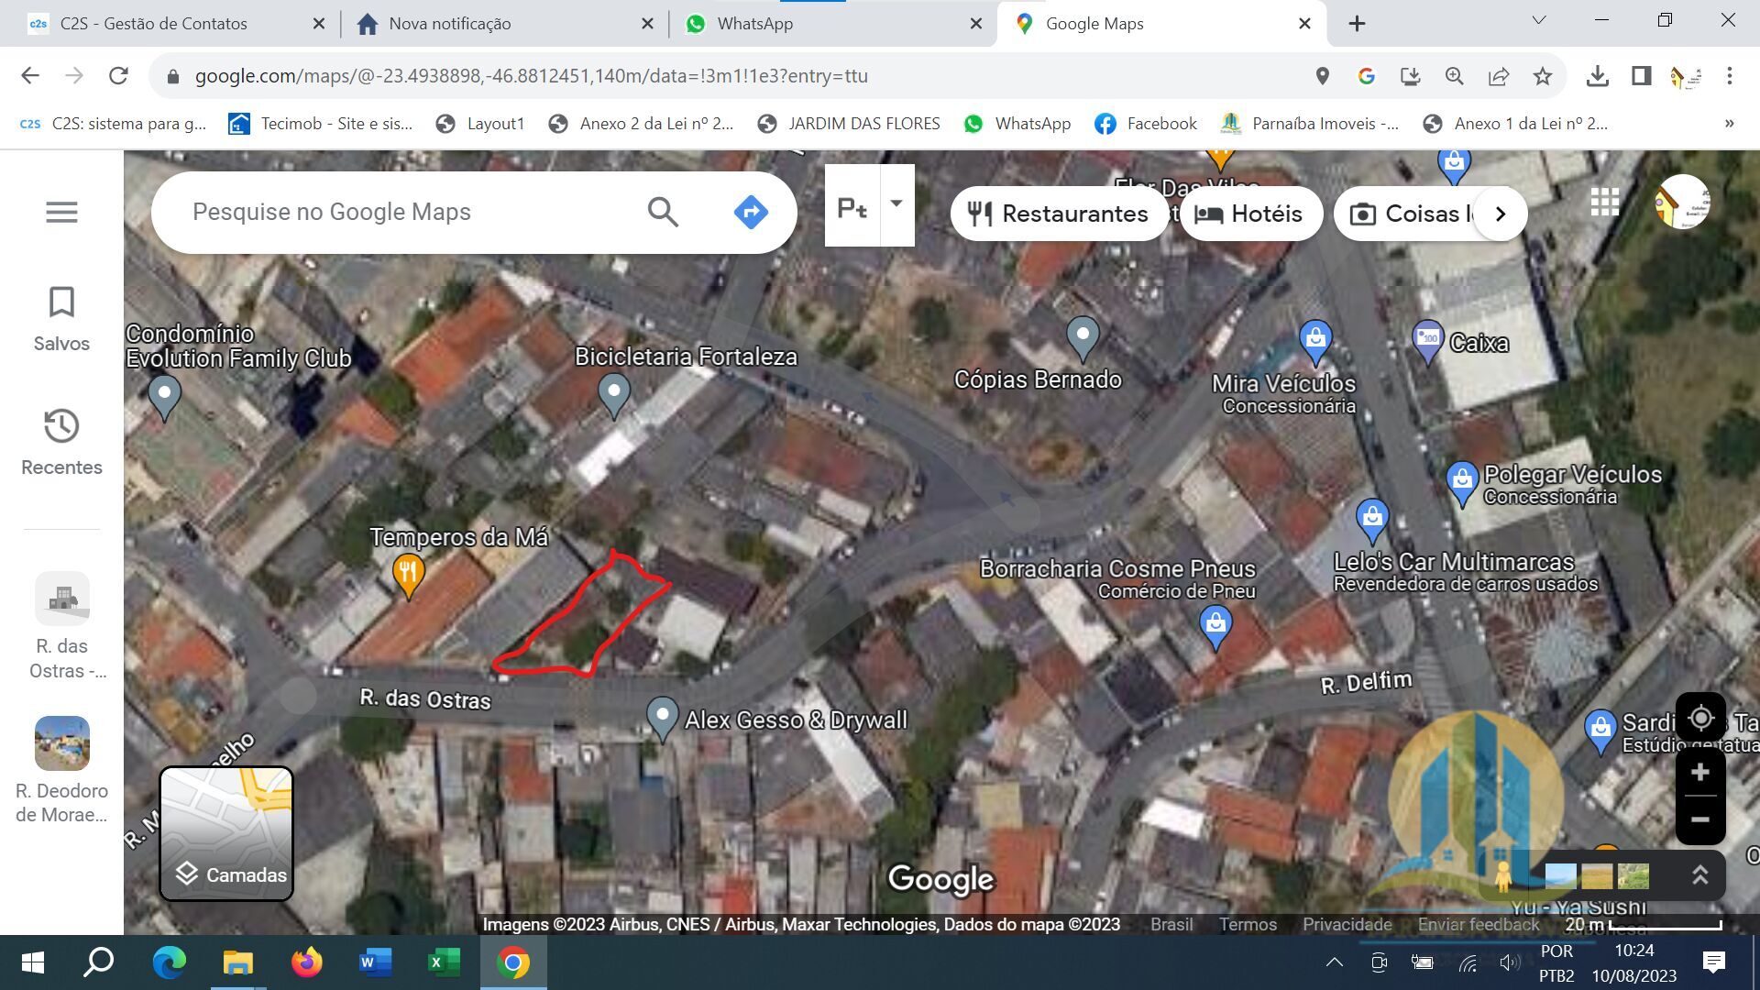Expand the input language dropdown arrow
The width and height of the screenshot is (1760, 990).
pos(896,204)
